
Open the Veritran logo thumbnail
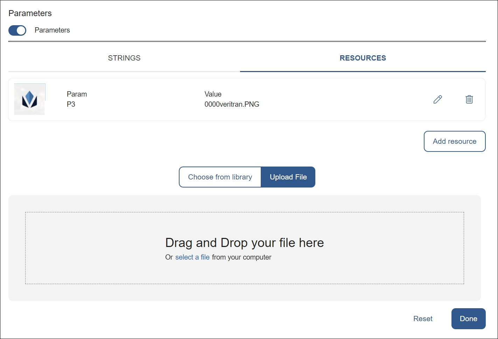tap(29, 99)
